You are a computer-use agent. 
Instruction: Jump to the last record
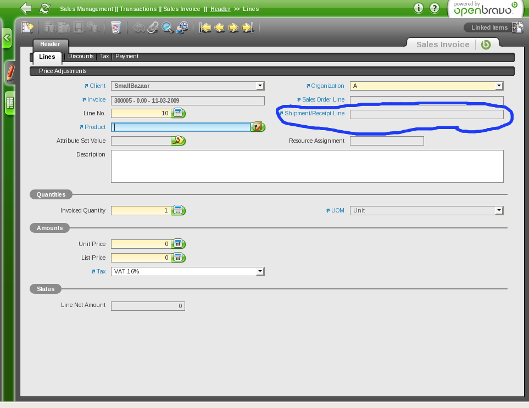click(x=247, y=27)
